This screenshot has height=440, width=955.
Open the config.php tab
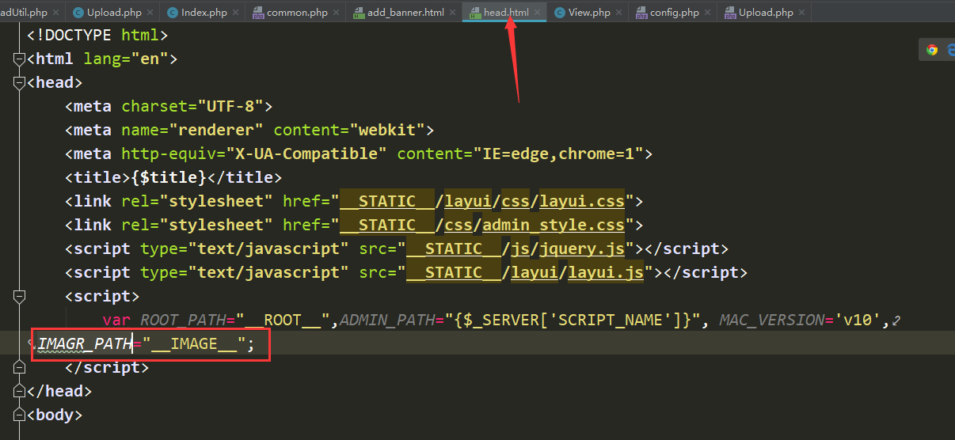675,13
